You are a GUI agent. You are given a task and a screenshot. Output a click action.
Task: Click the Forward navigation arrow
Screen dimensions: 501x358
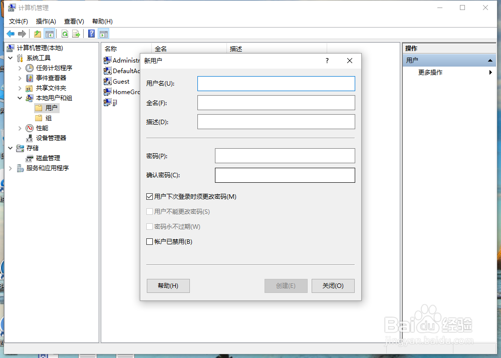point(22,33)
